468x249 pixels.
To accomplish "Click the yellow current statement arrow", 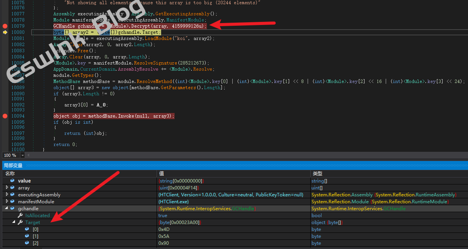I will (5, 33).
